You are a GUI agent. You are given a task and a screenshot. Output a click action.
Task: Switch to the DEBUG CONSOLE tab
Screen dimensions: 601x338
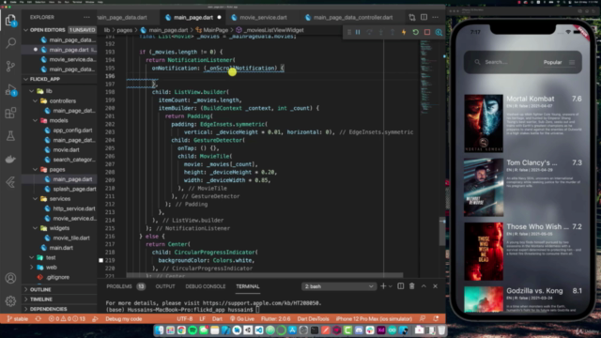coord(206,286)
